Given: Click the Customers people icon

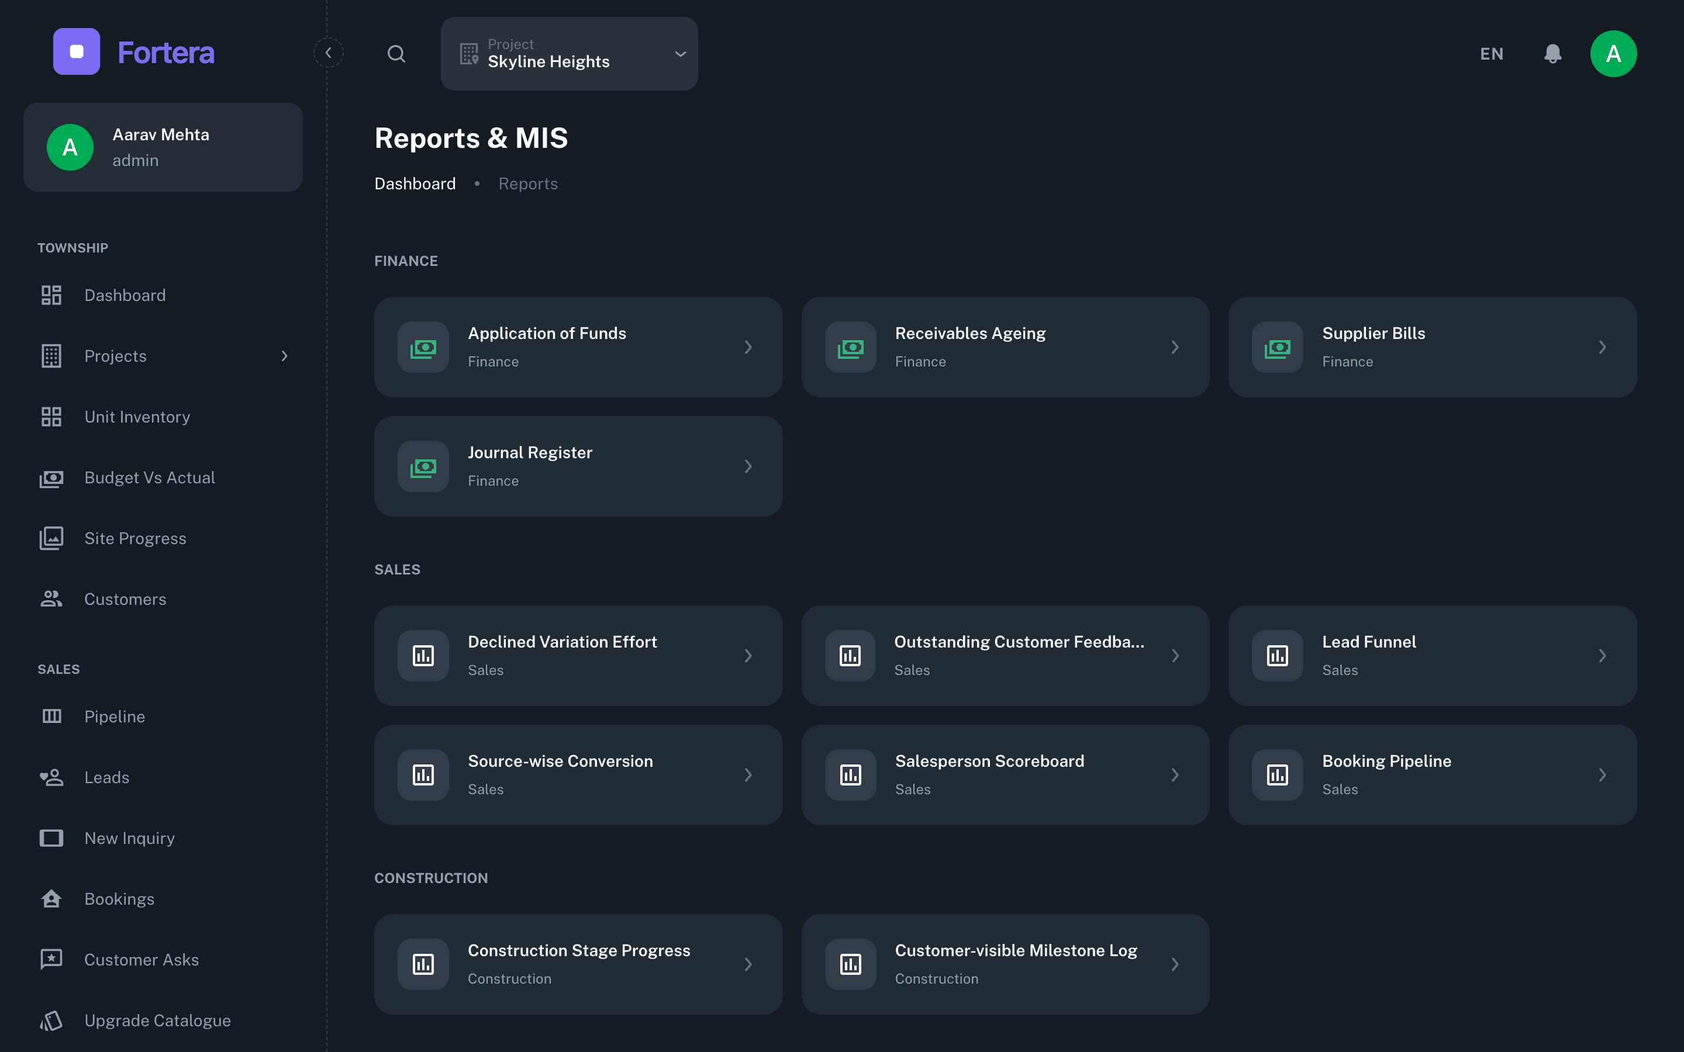Looking at the screenshot, I should point(51,599).
